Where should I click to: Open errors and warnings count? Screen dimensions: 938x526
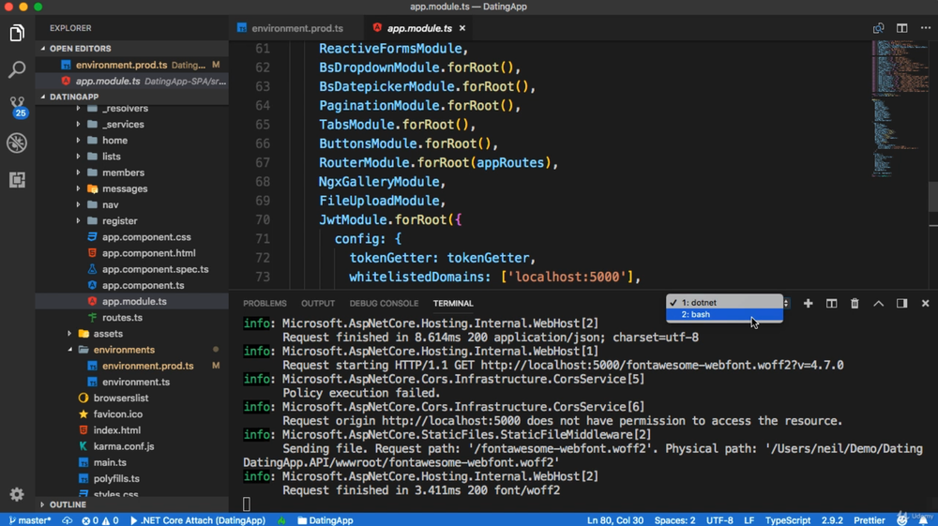(x=100, y=520)
